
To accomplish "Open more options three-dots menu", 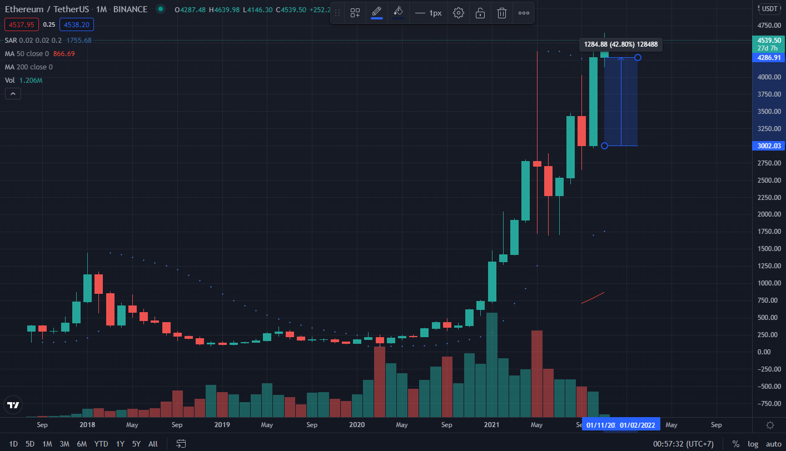I will (x=524, y=13).
